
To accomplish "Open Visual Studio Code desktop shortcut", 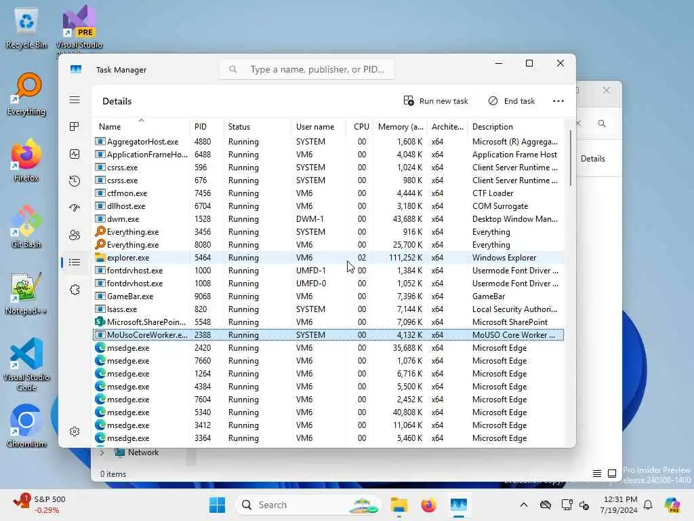I will (26, 364).
